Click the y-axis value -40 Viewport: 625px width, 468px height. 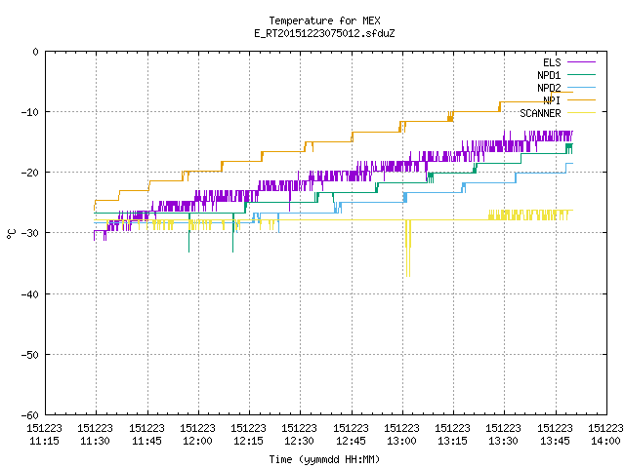(30, 294)
